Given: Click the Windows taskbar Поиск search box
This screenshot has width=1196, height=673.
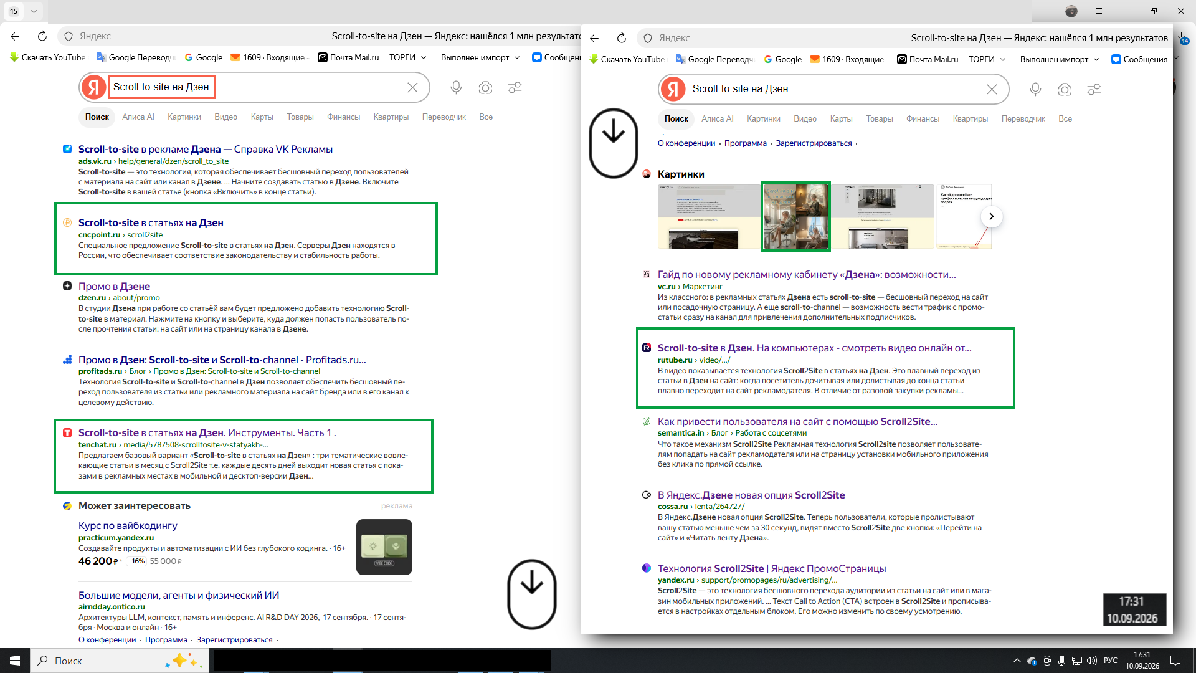Looking at the screenshot, I should coord(120,661).
